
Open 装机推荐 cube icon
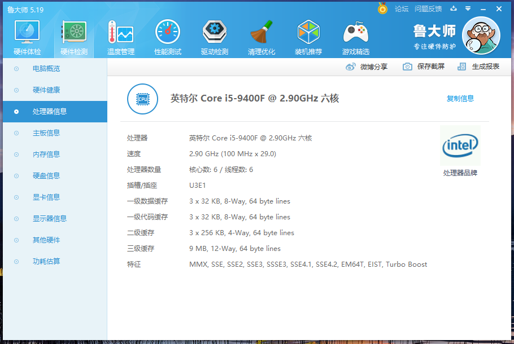(308, 38)
